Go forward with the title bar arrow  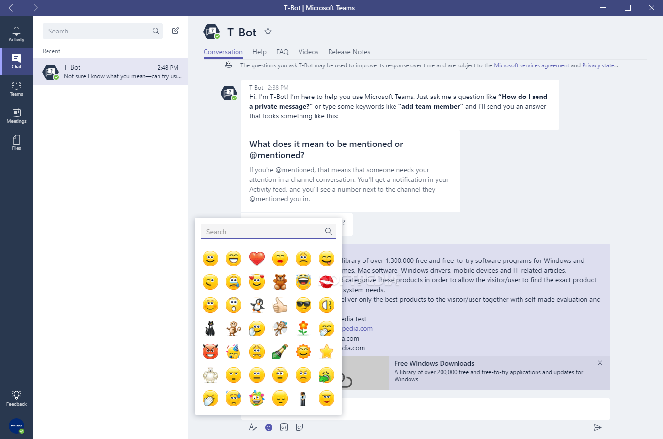pos(36,8)
